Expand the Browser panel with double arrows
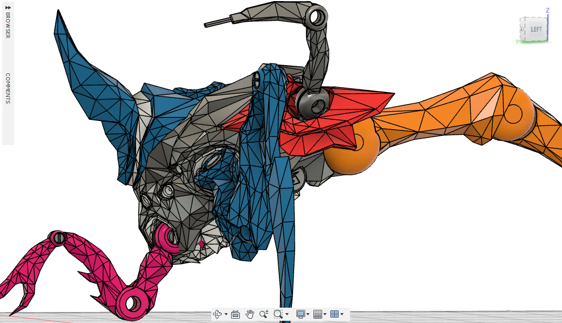This screenshot has width=562, height=323. click(8, 7)
